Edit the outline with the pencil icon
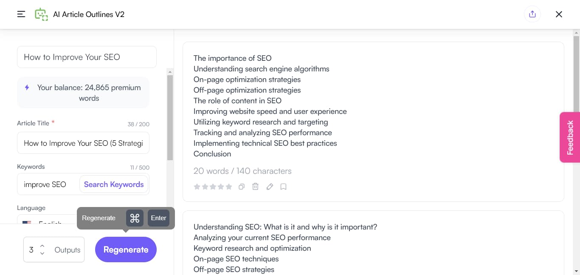The height and width of the screenshot is (275, 580). coord(270,187)
